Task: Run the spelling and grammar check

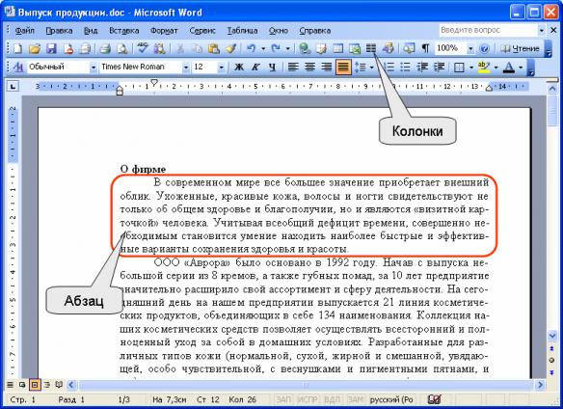Action: 143,48
